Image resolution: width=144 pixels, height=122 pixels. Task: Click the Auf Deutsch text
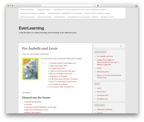click(x=26, y=93)
